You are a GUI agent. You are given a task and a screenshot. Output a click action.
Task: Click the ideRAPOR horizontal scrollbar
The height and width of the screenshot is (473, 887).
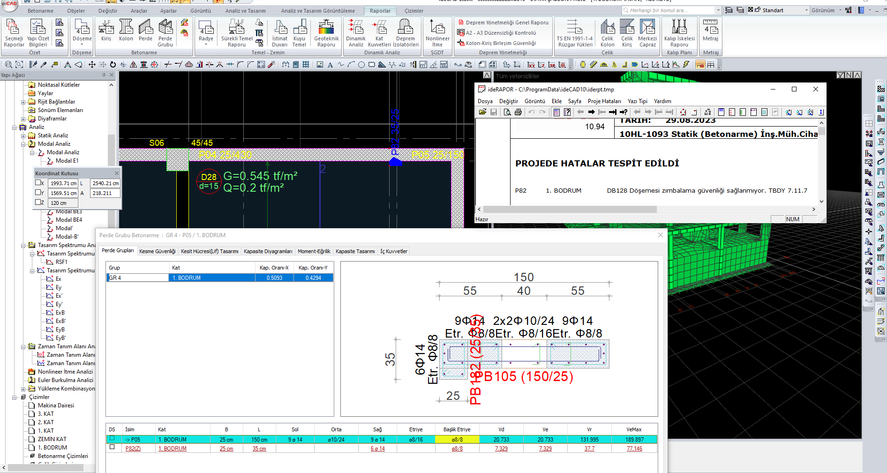pos(570,210)
